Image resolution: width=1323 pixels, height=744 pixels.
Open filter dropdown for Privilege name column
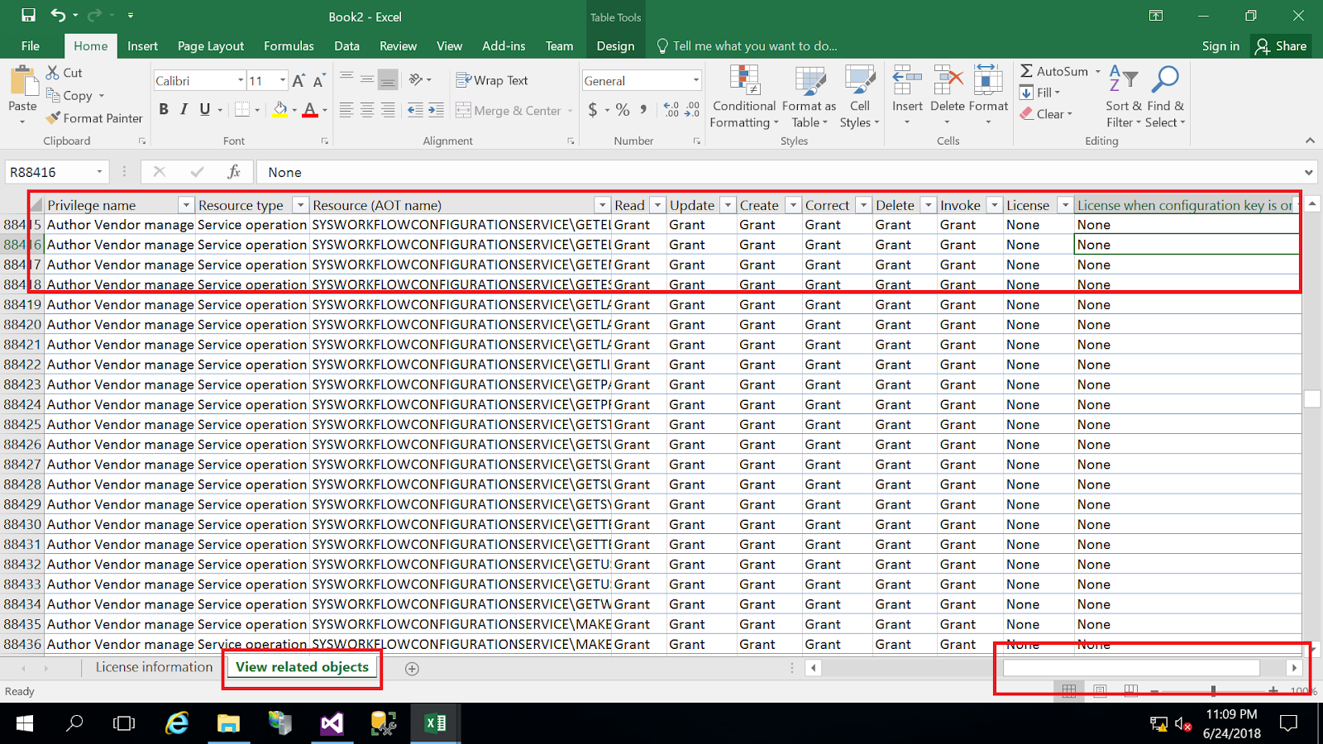186,205
